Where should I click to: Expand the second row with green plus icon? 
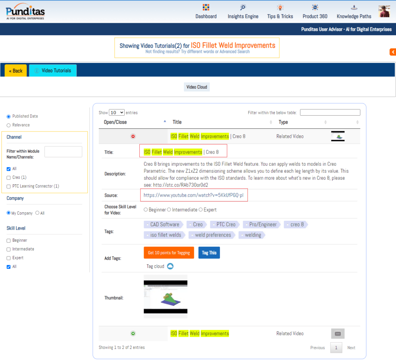[133, 333]
